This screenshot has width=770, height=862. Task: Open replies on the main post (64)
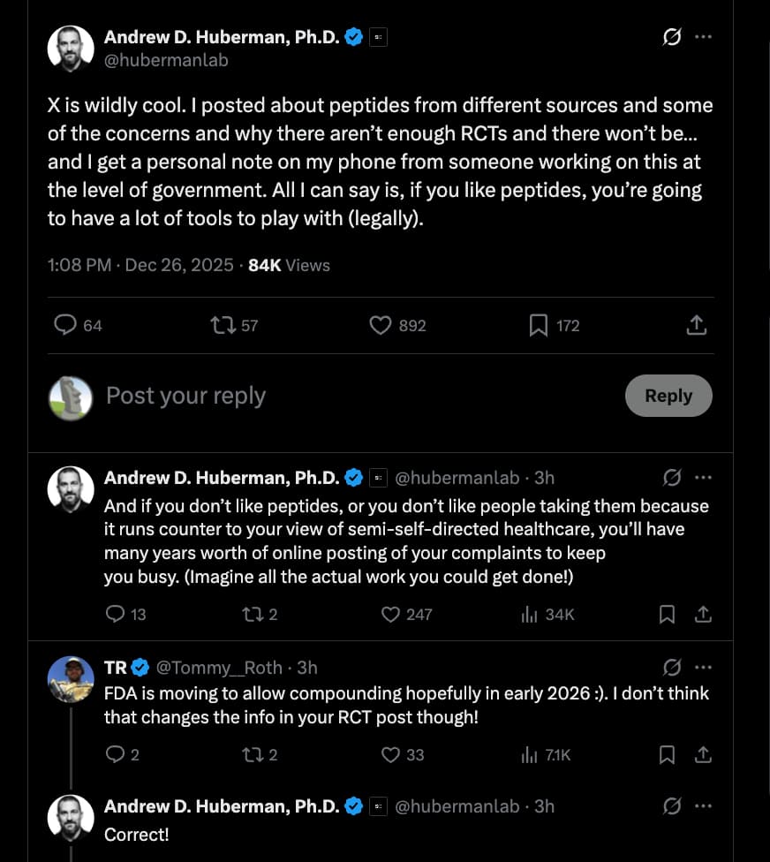click(66, 326)
